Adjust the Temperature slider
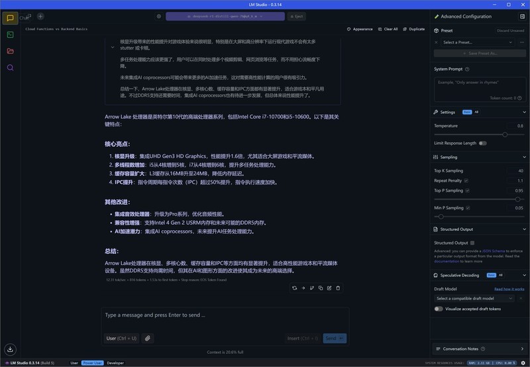 pos(505,135)
